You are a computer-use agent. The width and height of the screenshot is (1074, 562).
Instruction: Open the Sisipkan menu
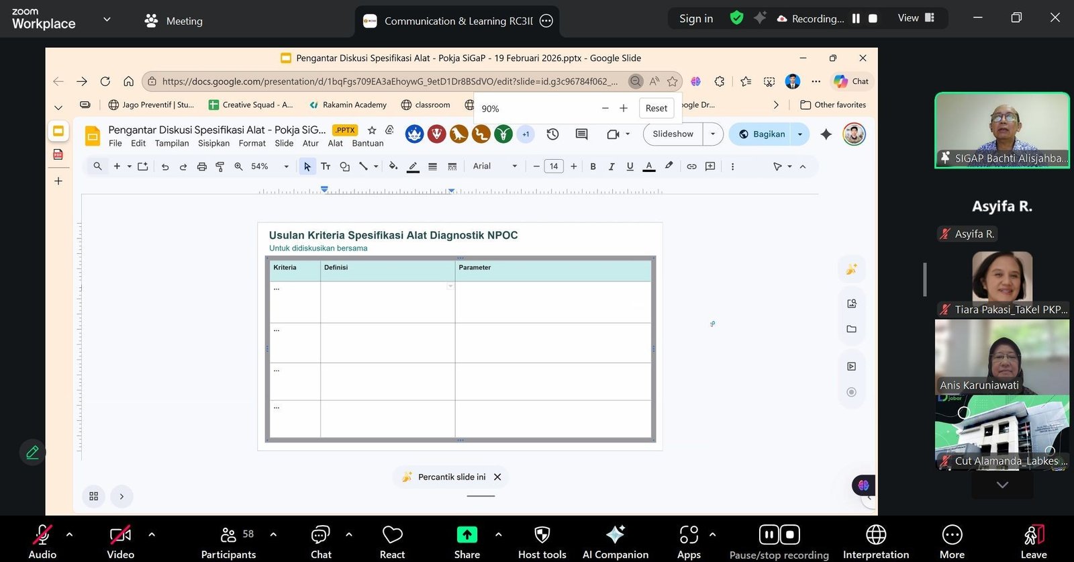point(213,144)
